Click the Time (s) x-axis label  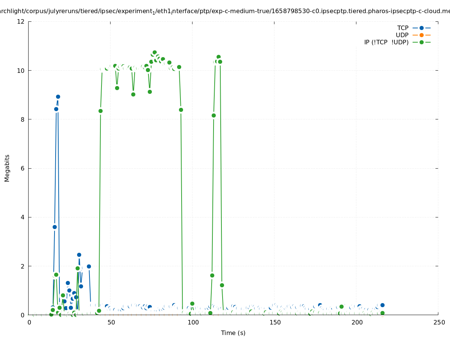coord(233,333)
